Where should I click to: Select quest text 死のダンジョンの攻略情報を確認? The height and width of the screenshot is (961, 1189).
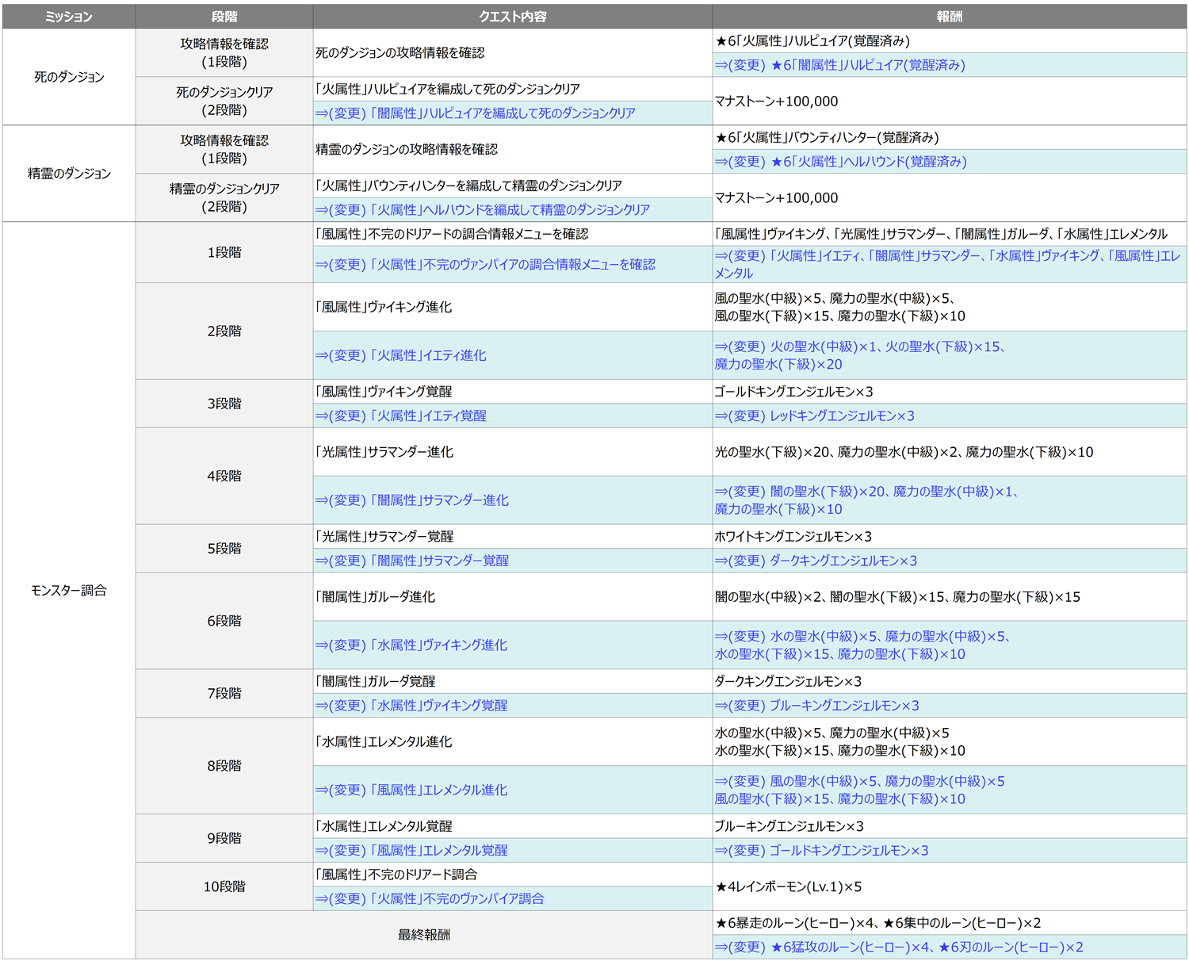(x=400, y=53)
